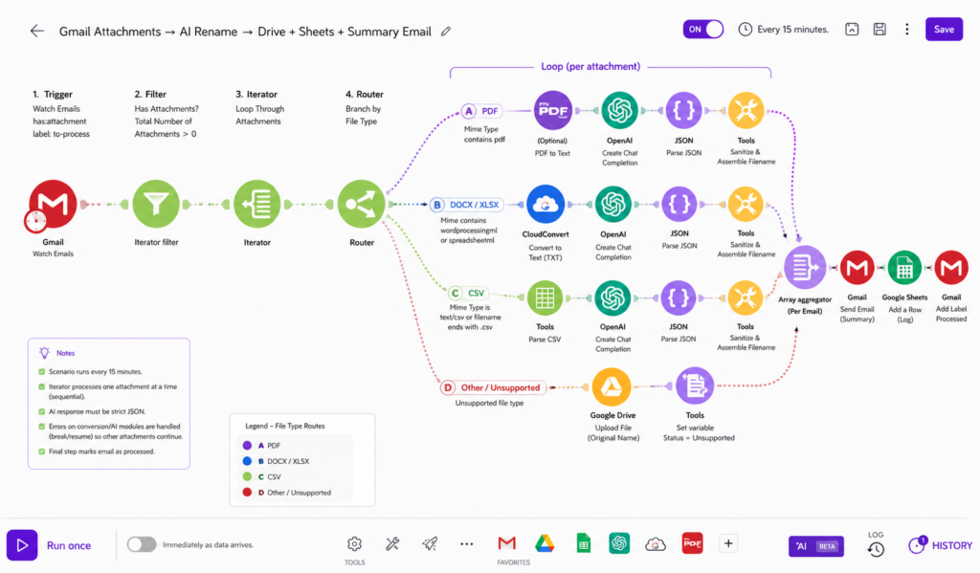
Task: Select the C CSV route label
Action: (x=468, y=293)
